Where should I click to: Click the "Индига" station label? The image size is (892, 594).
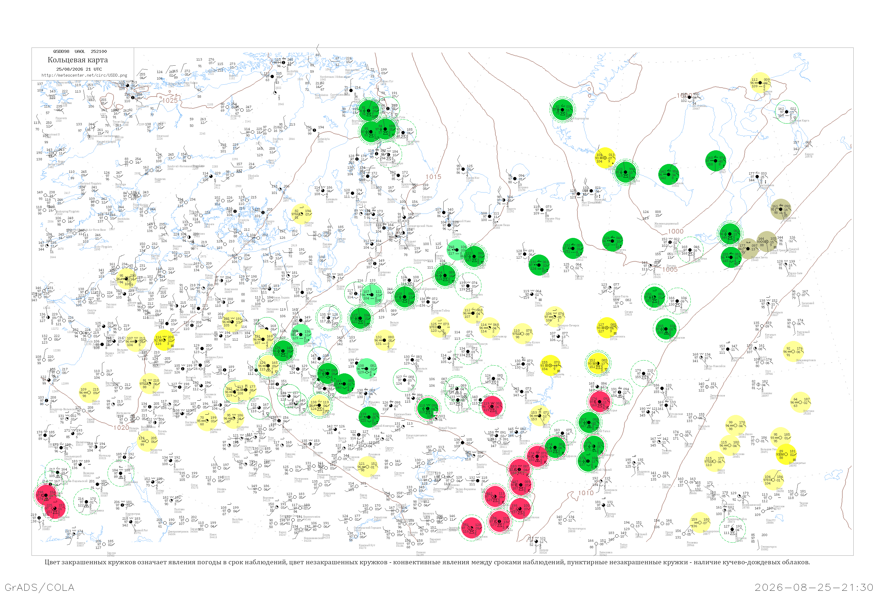point(511,209)
